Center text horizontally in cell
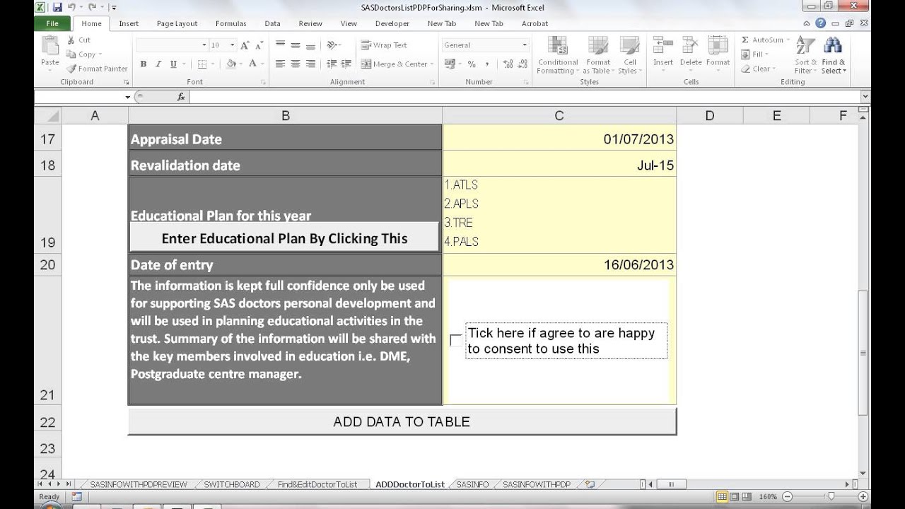This screenshot has width=905, height=509. (x=295, y=64)
